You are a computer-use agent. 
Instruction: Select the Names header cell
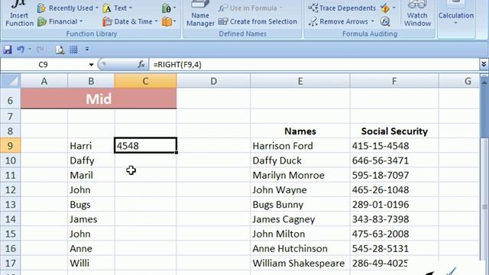300,131
